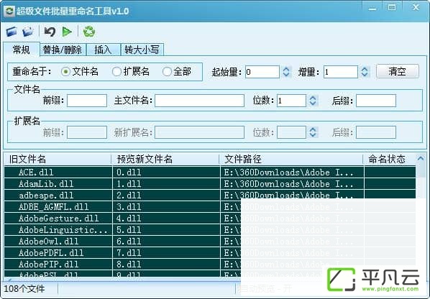Click the add files folder icon

pyautogui.click(x=12, y=32)
